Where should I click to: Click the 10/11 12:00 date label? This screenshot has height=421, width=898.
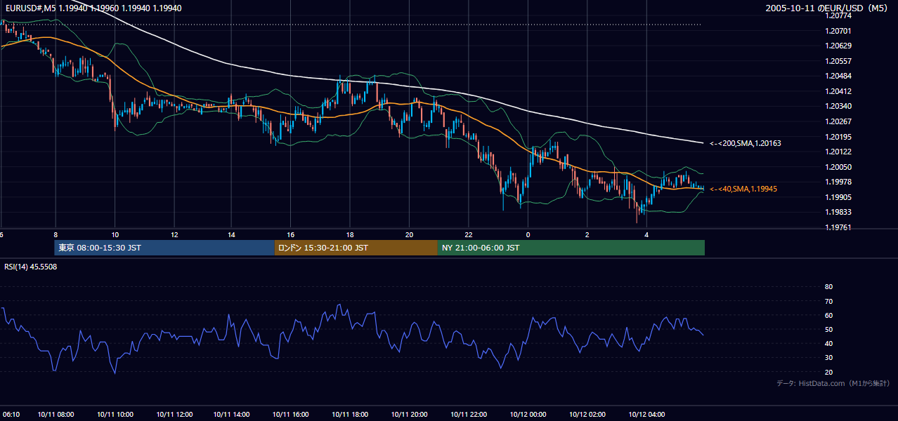pos(174,414)
